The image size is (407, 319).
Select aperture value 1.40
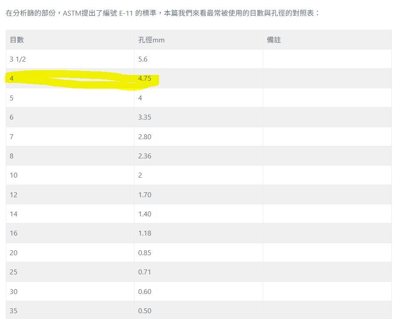[145, 214]
